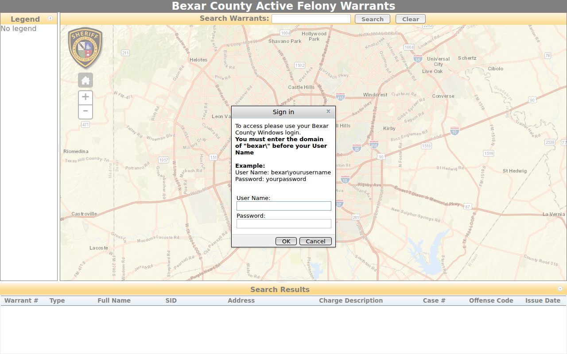Cancel the Sign in dialog
The height and width of the screenshot is (354, 567).
pyautogui.click(x=315, y=241)
